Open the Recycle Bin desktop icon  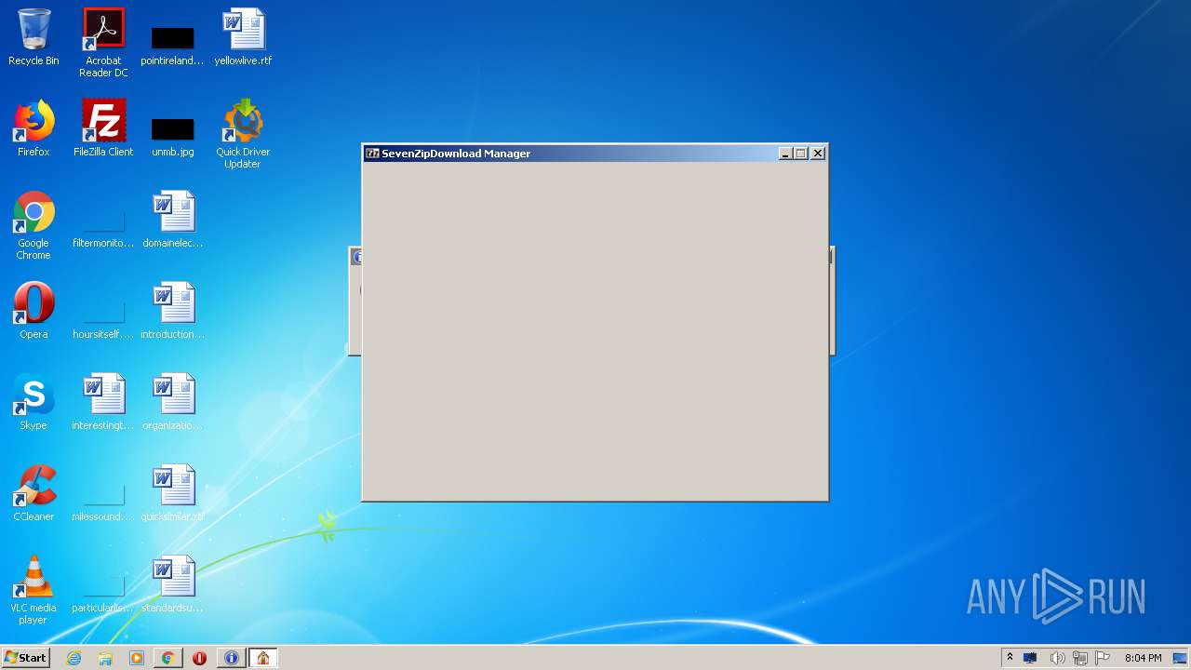[33, 37]
